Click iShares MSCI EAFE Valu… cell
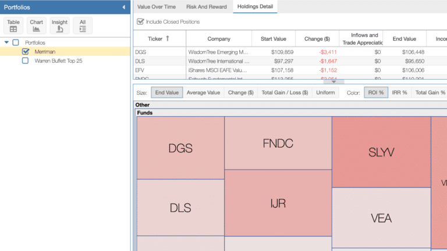This screenshot has width=447, height=251. point(218,70)
